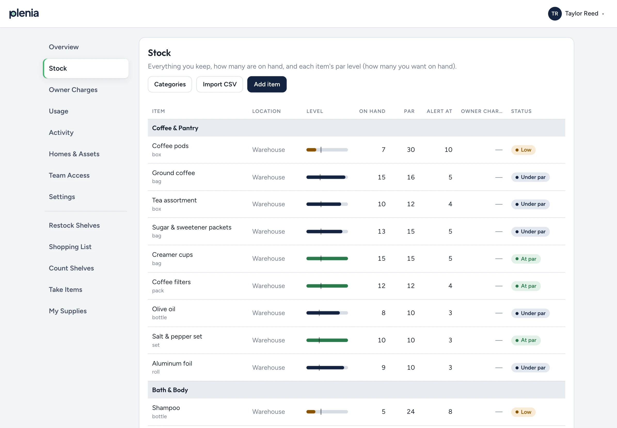Screen dimensions: 617x428
Task: Click Ground coffee par value 16
Action: coord(411,177)
